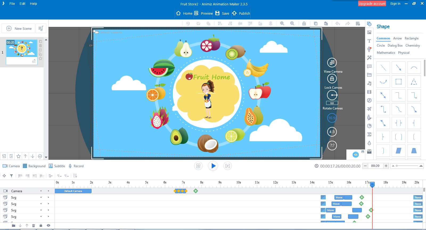Open the pie chart icon
This screenshot has height=230, width=426.
pos(369,126)
